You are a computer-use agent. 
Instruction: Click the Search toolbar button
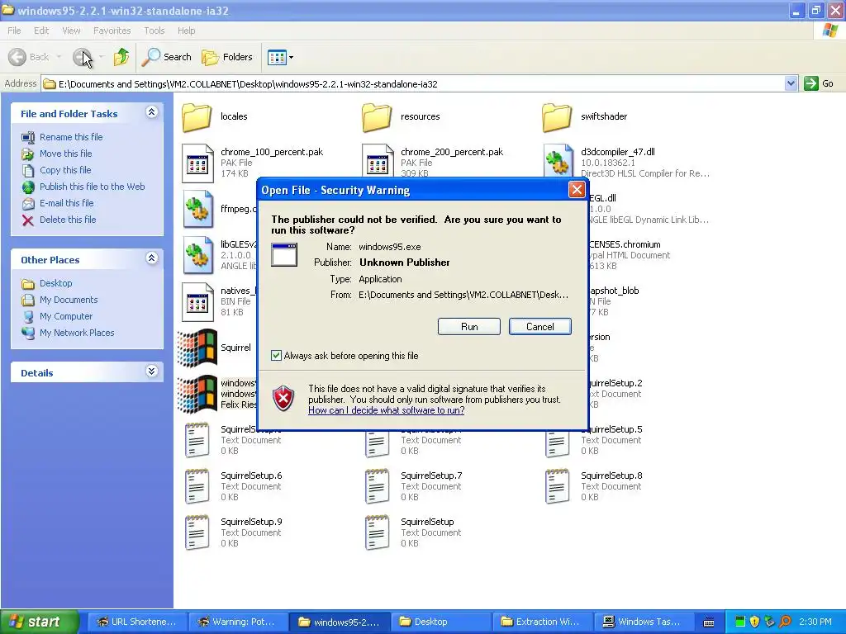(x=166, y=57)
